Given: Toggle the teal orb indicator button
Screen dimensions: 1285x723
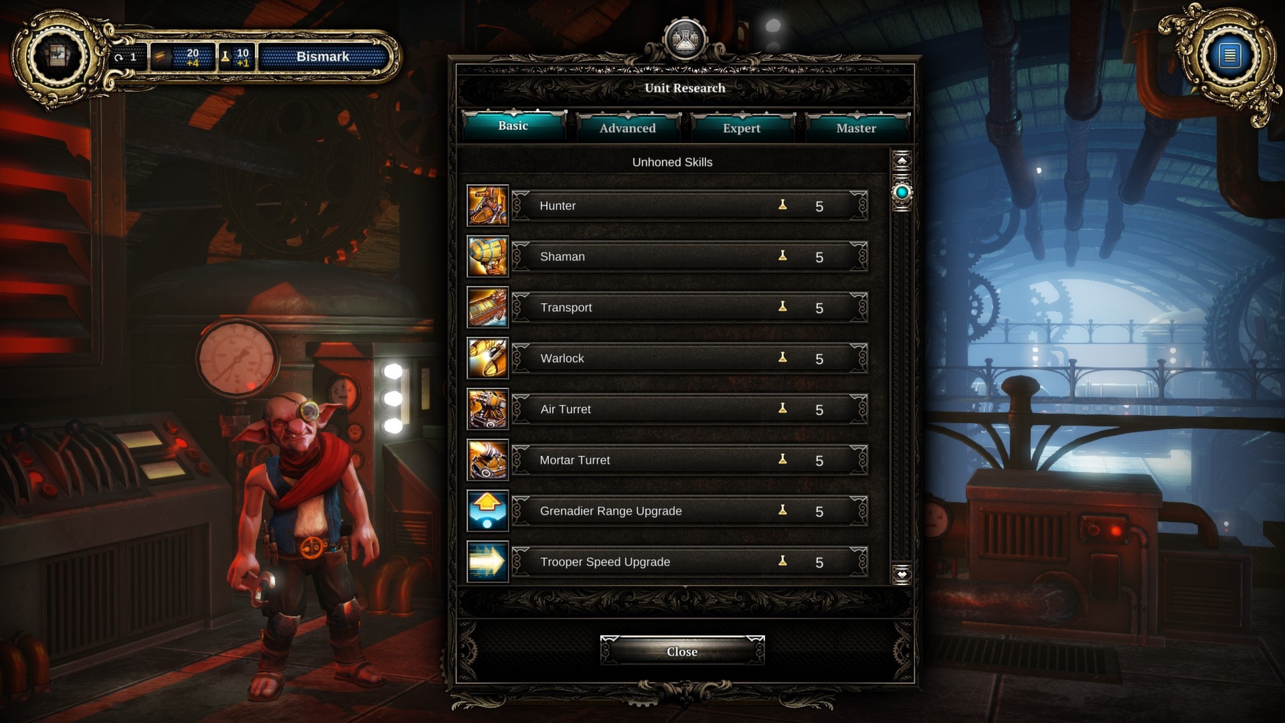Looking at the screenshot, I should 902,192.
